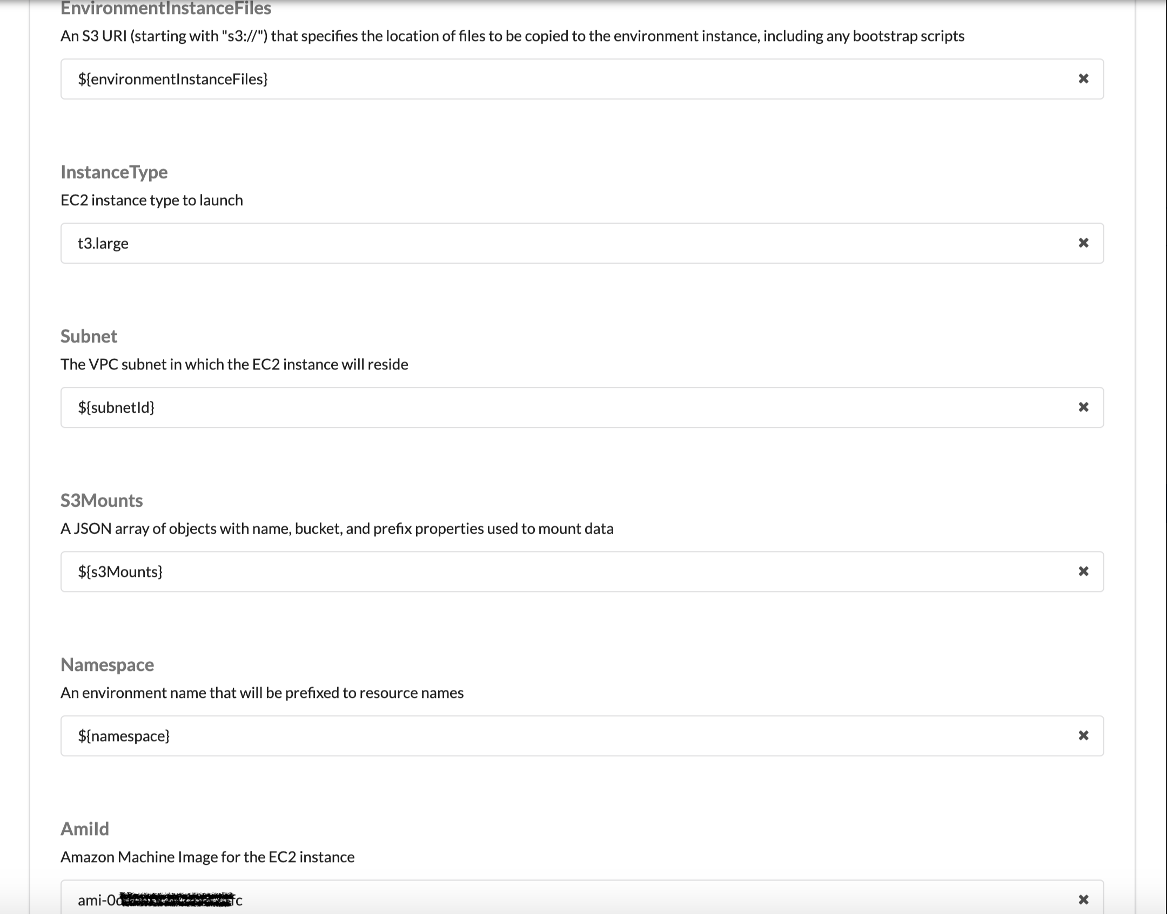Click the Namespace heading label
This screenshot has height=914, width=1167.
[107, 665]
